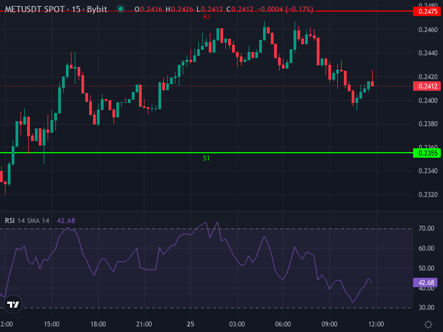Viewport: 443px width, 332px height.
Task: Select the SMA 14 label in RSI legend
Action: [39, 220]
